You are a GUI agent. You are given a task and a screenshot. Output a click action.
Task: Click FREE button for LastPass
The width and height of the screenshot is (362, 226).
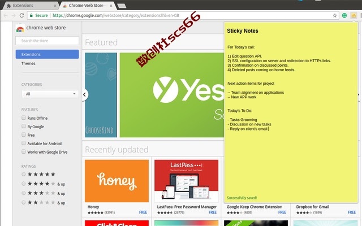213,212
